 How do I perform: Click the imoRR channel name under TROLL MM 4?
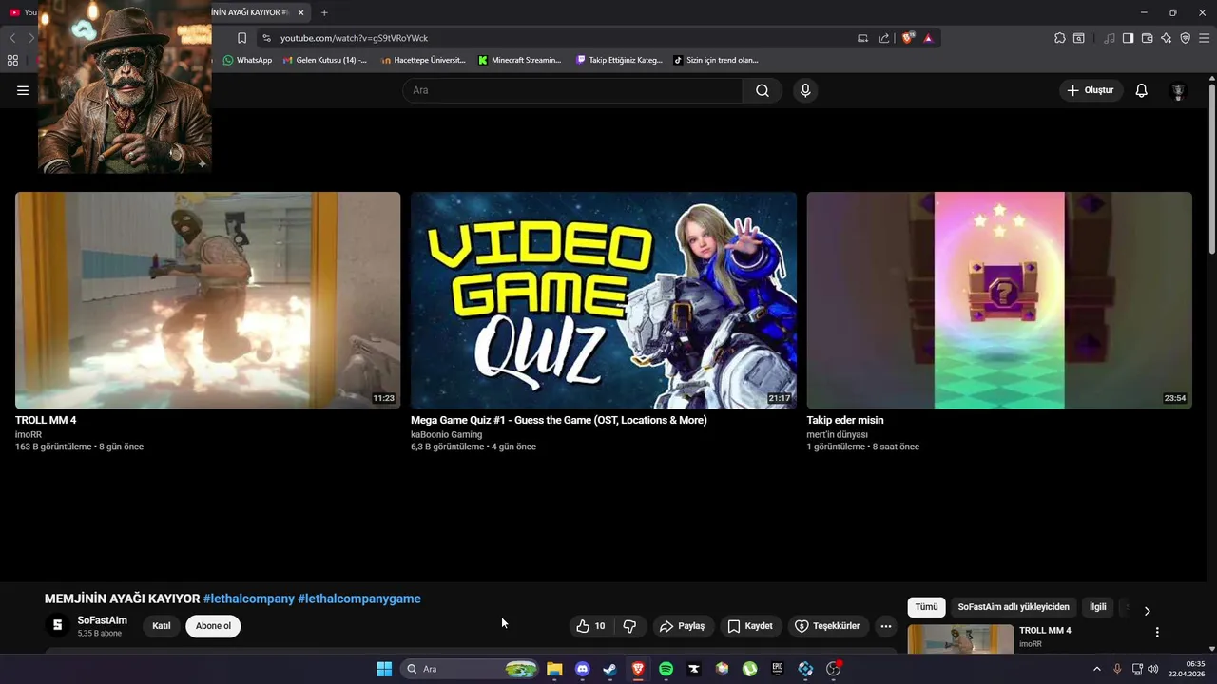tap(29, 435)
